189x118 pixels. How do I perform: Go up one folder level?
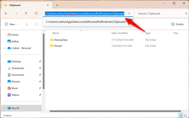pyautogui.click(x=26, y=13)
